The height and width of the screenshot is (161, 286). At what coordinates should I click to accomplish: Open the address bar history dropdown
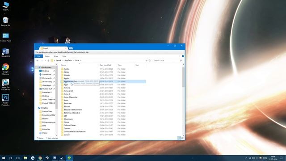click(x=146, y=60)
